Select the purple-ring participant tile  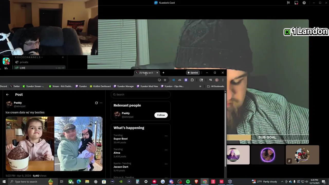pyautogui.click(x=268, y=155)
